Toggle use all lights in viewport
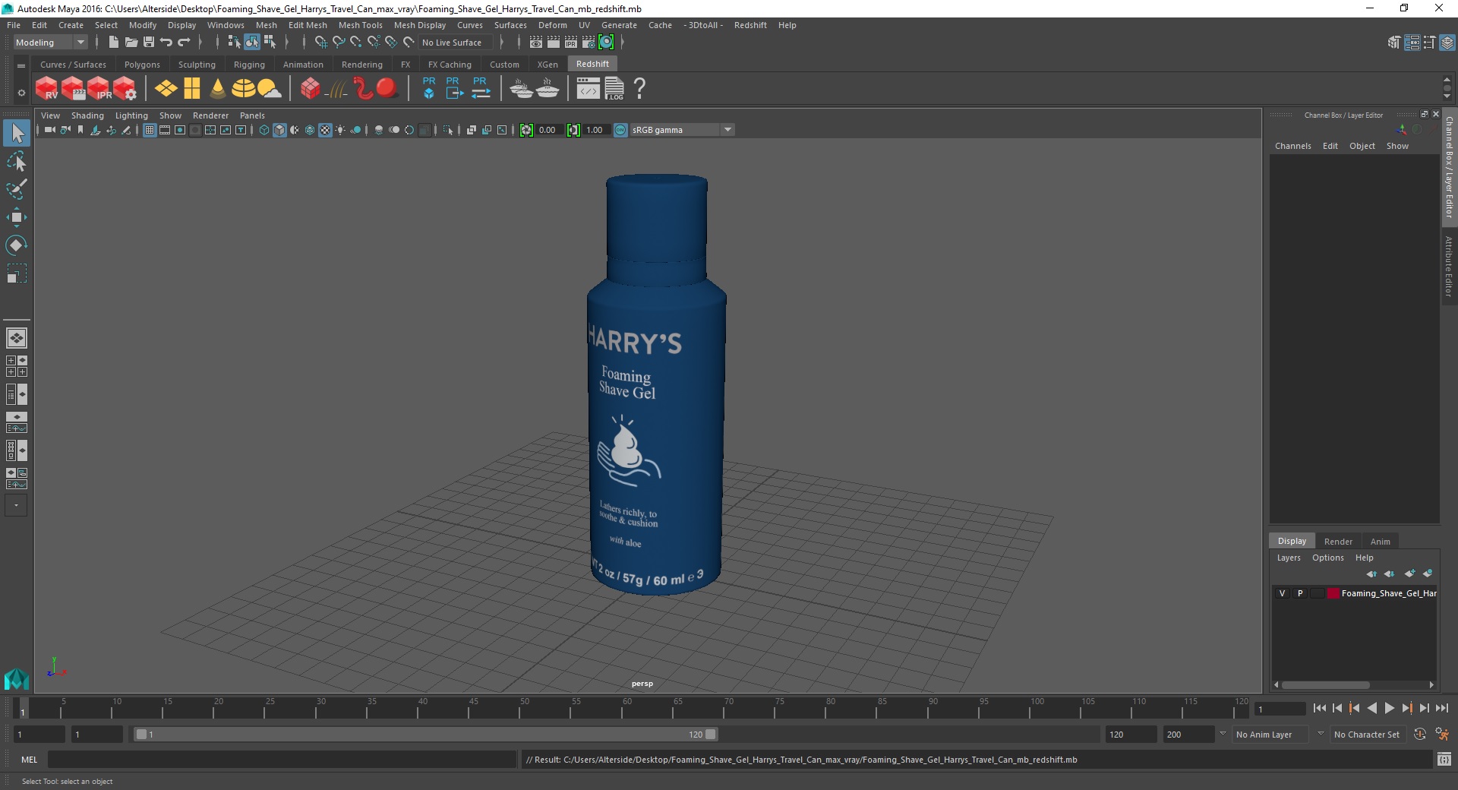 [340, 130]
